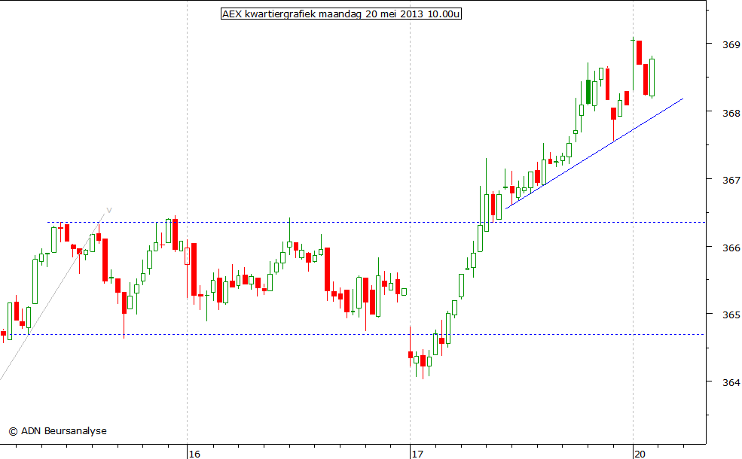The width and height of the screenshot is (742, 459).
Task: Select the 364 price axis label
Action: [x=731, y=382]
